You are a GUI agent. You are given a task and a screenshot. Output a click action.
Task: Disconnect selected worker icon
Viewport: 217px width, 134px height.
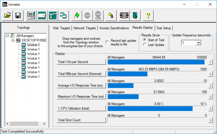pyautogui.click(x=124, y=15)
